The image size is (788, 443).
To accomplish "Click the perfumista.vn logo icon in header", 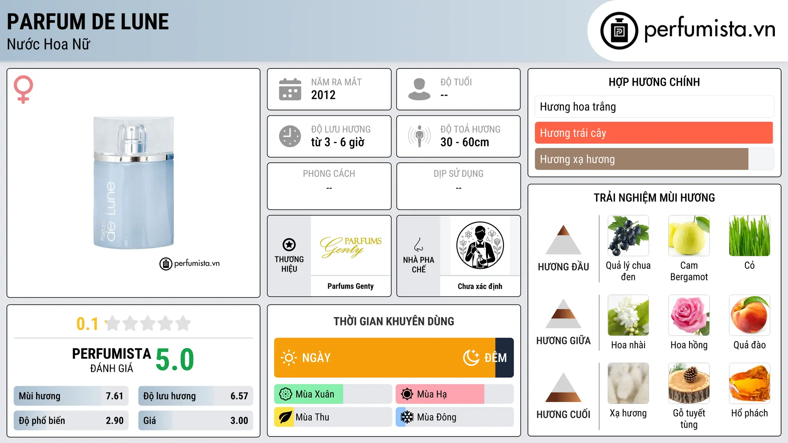I will [619, 31].
